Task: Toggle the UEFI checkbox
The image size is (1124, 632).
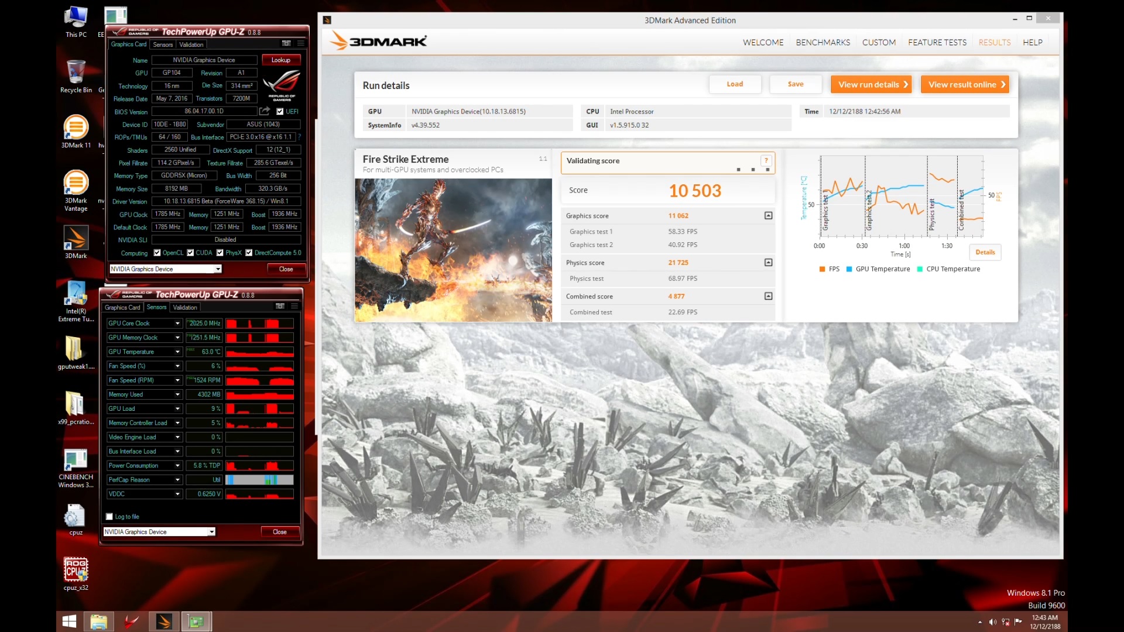Action: point(280,111)
